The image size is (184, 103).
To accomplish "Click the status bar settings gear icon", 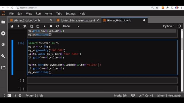I will (x=20, y=96).
